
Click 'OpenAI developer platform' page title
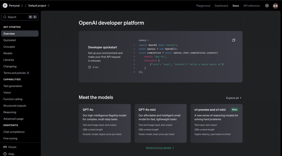pyautogui.click(x=111, y=23)
